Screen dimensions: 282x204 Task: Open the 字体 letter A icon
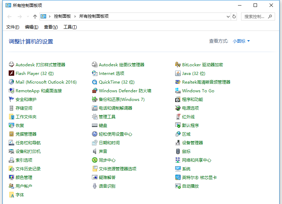pos(11,195)
